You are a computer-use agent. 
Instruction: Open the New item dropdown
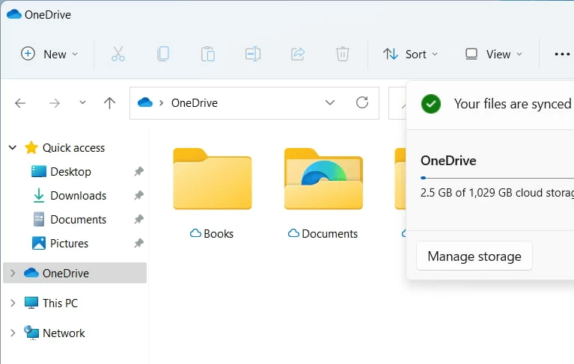click(x=49, y=54)
